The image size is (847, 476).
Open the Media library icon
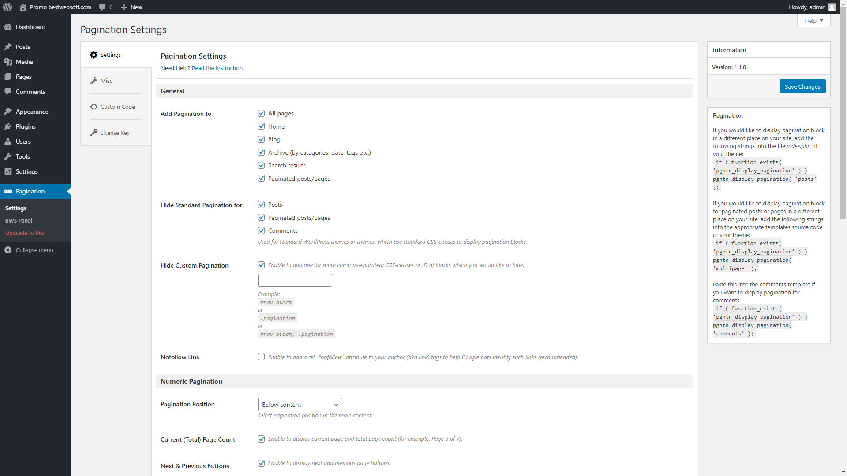click(x=9, y=62)
